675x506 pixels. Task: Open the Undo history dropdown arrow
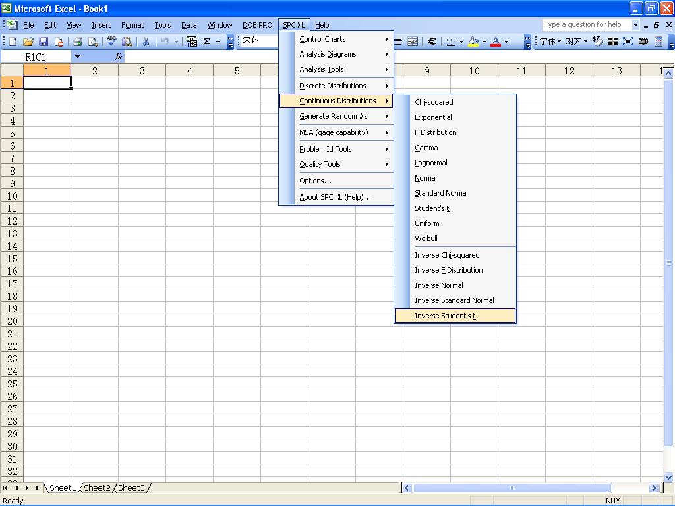coord(176,42)
